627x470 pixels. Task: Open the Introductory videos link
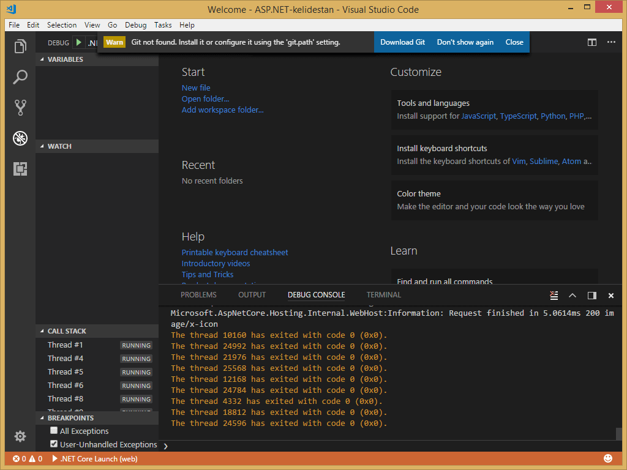click(x=216, y=263)
